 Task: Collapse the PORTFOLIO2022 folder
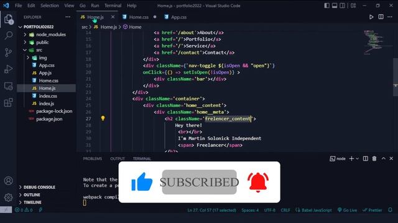[x=21, y=27]
